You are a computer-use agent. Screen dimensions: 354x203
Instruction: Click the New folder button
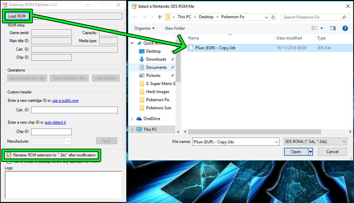tap(175, 28)
